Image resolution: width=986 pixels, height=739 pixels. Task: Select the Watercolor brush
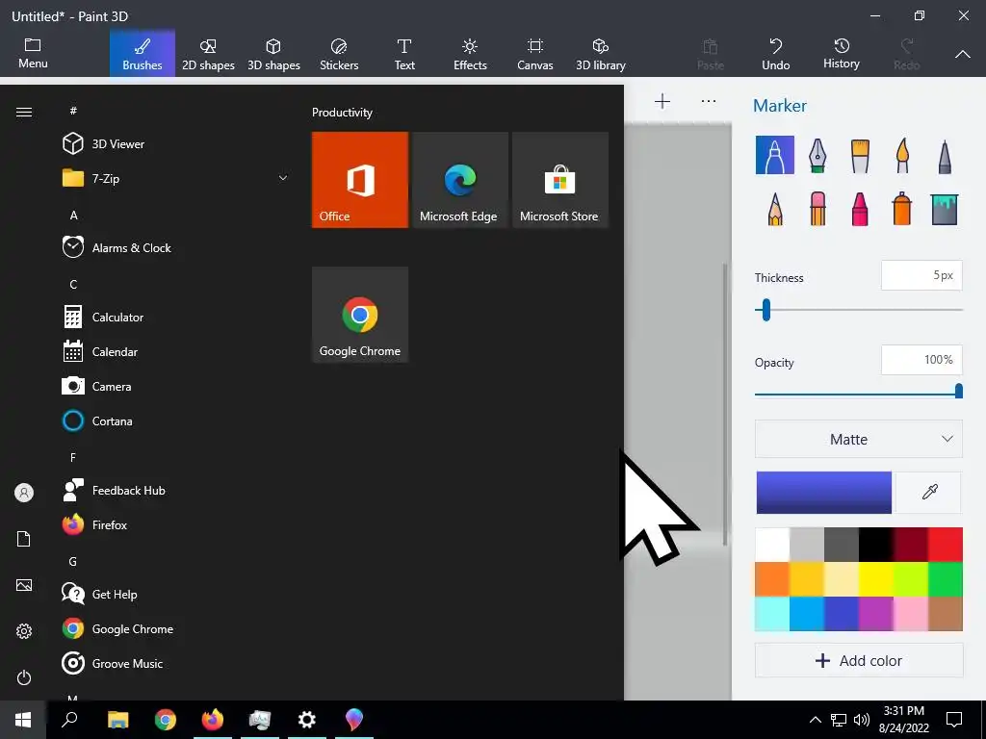902,155
